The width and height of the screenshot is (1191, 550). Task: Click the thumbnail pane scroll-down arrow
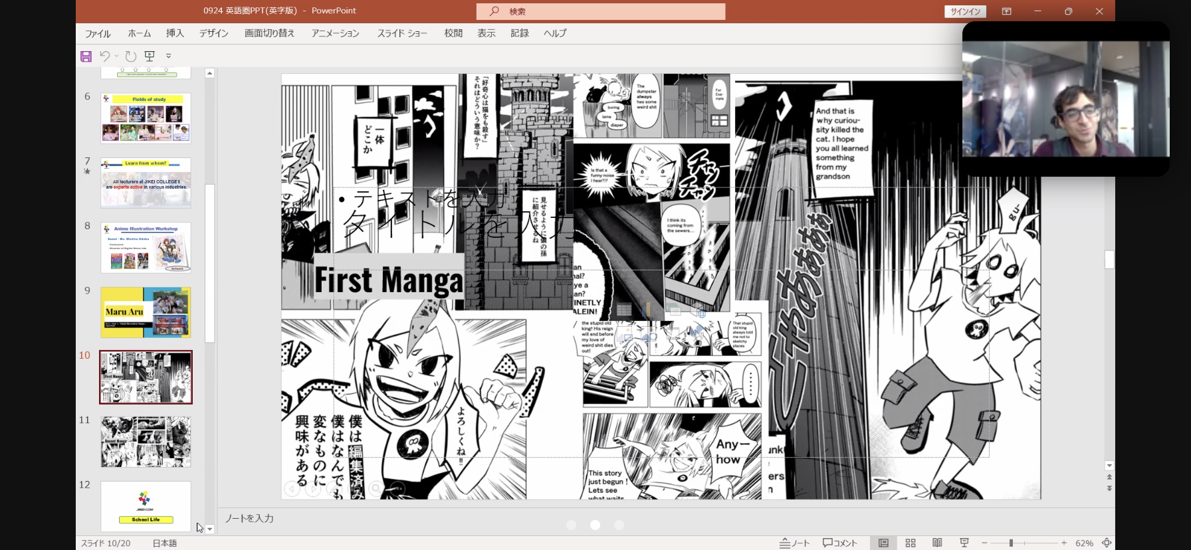click(210, 529)
